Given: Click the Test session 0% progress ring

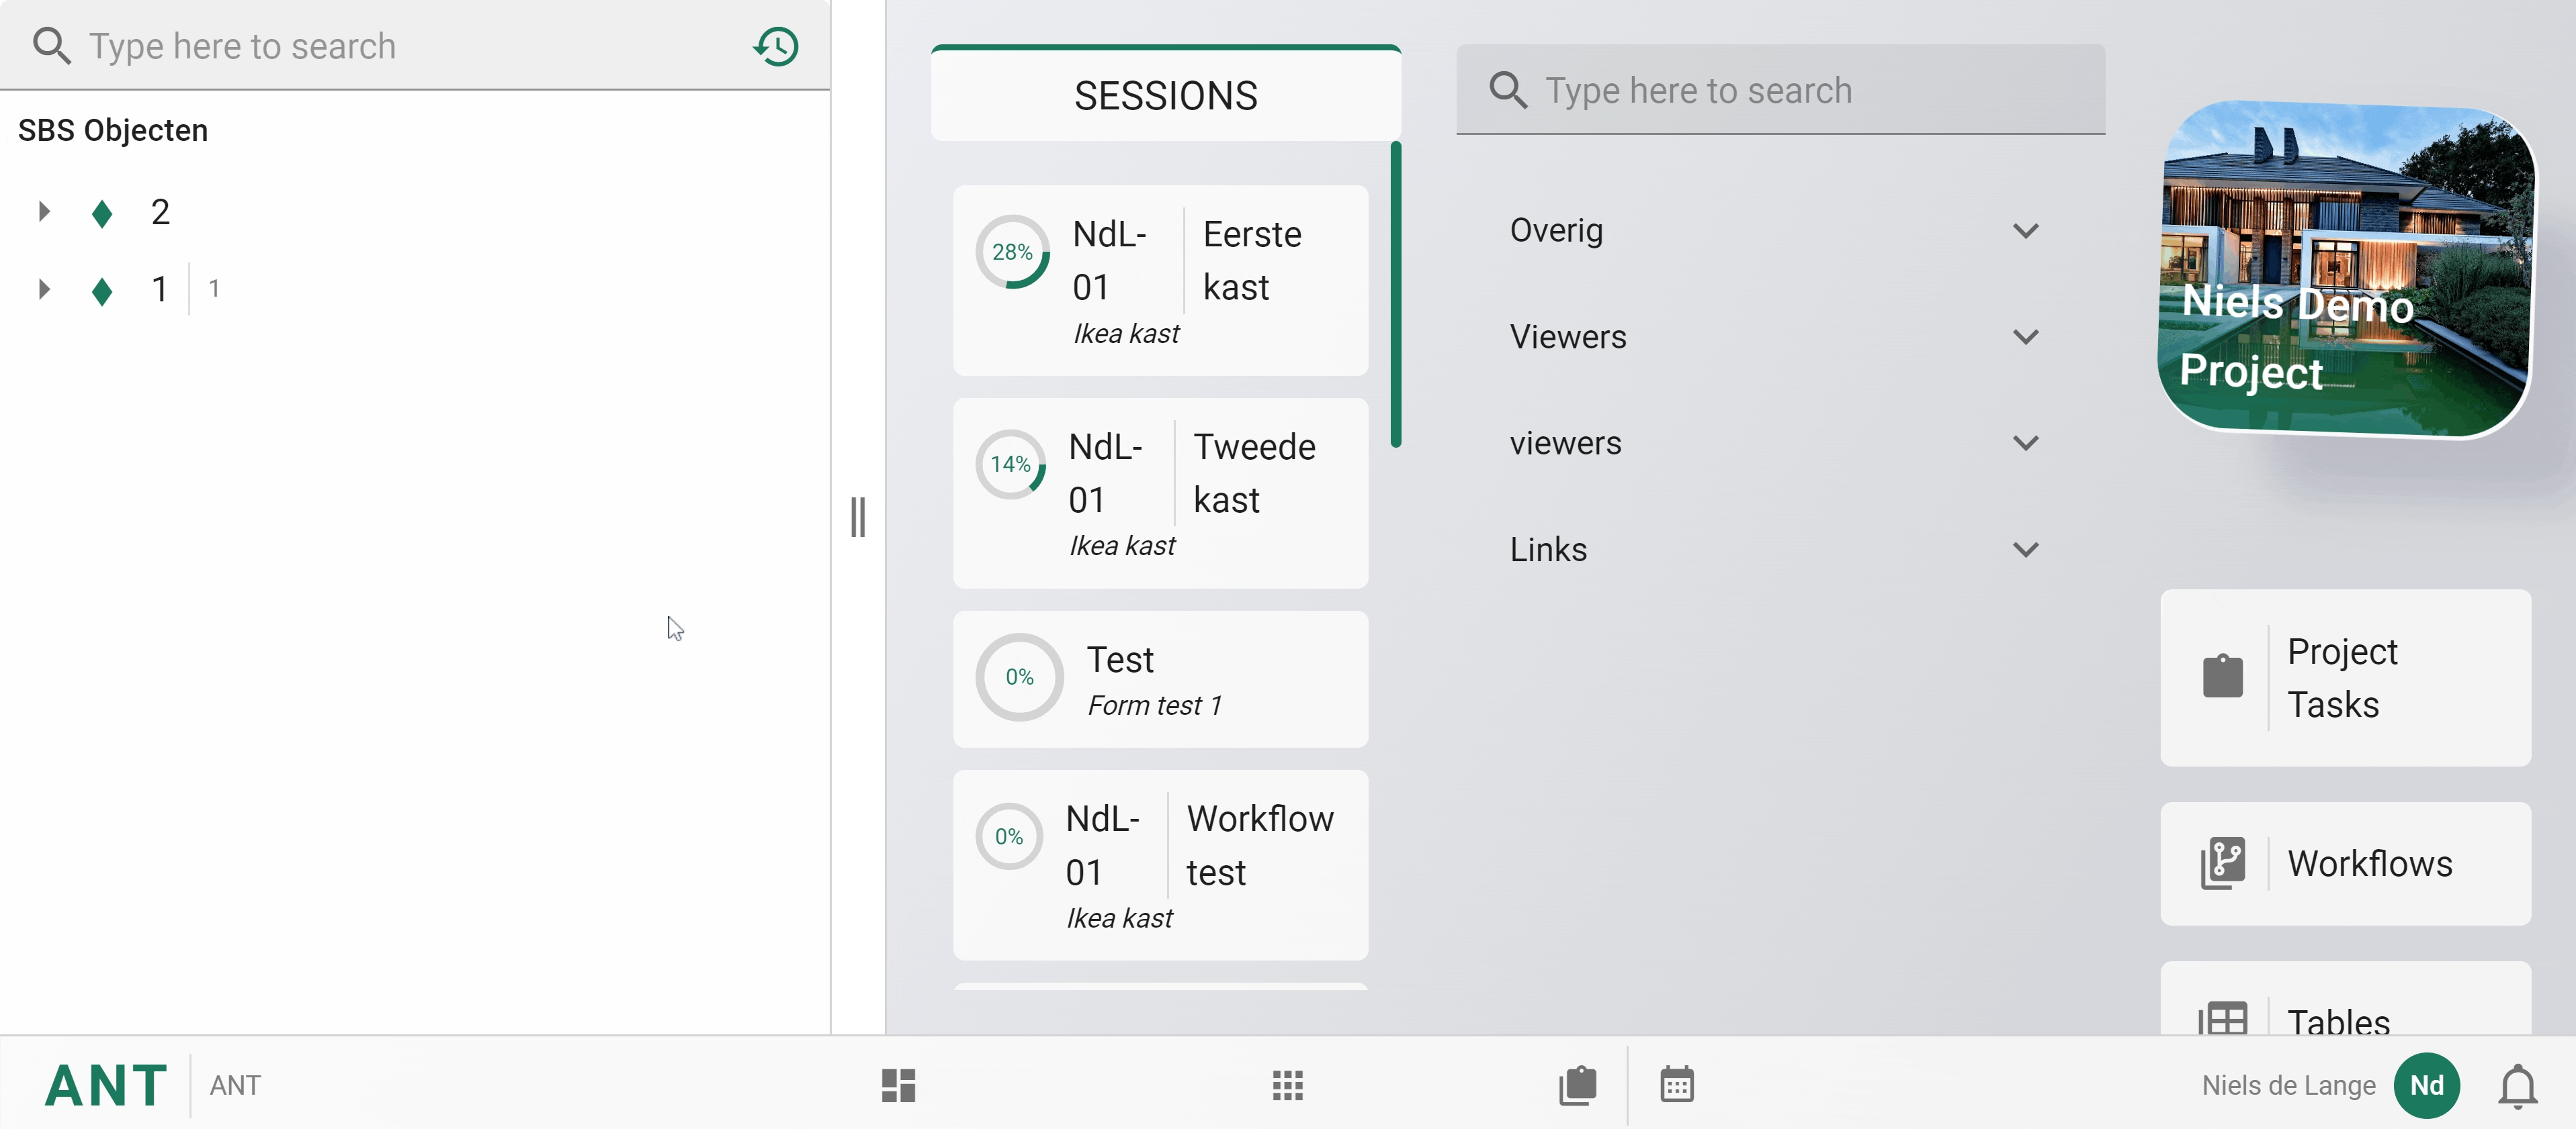Looking at the screenshot, I should tap(1019, 677).
